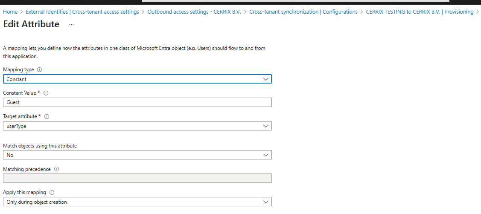Screen dimensions: 481x214
Task: Click the Constant Value field containing Guest
Action: coord(137,102)
